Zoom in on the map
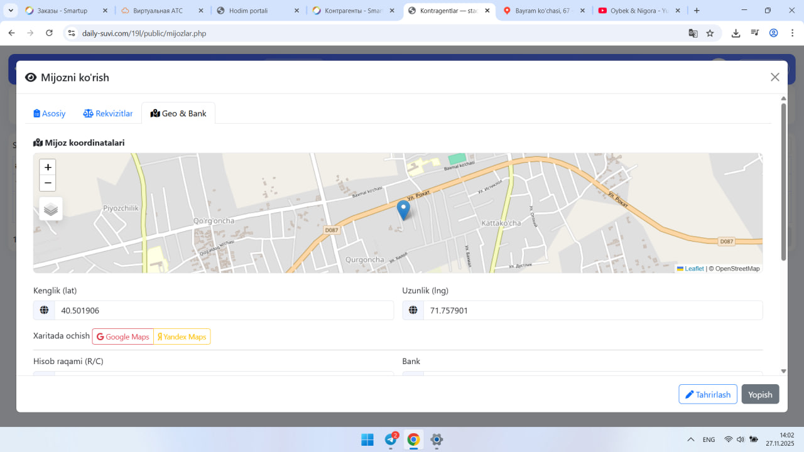 point(48,167)
